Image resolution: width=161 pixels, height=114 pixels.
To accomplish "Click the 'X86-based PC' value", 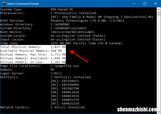I will click(62, 9).
